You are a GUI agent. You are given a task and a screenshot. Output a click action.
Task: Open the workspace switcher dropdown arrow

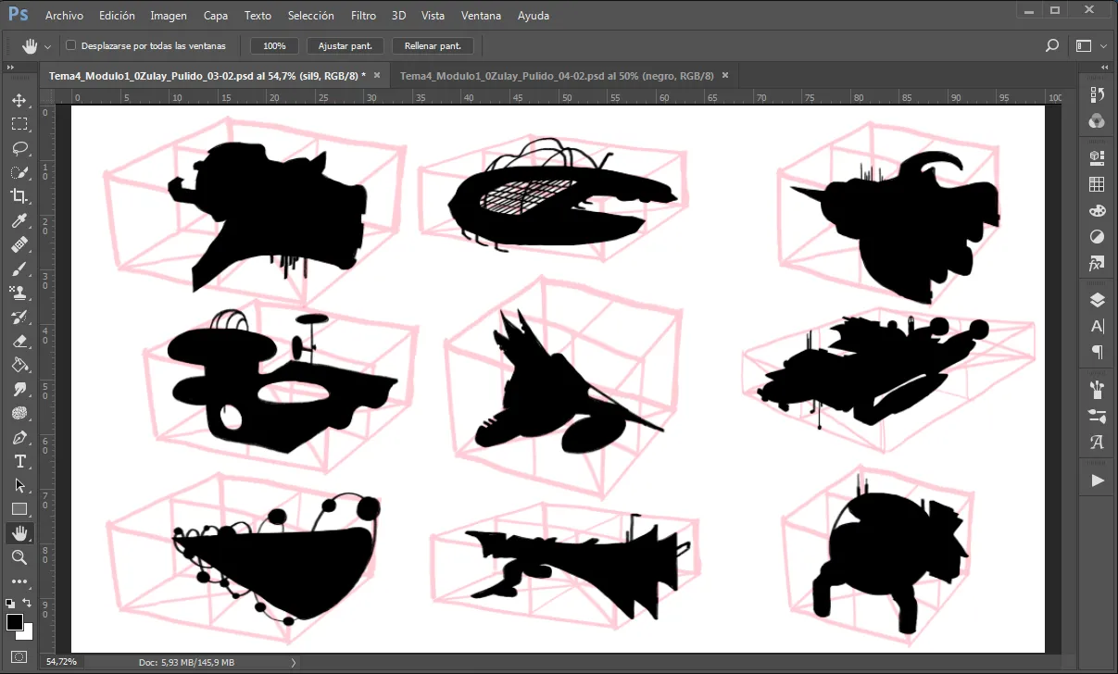1103,45
